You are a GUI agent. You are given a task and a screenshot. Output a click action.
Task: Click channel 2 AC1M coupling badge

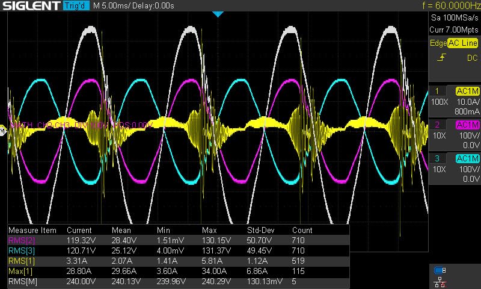point(468,125)
